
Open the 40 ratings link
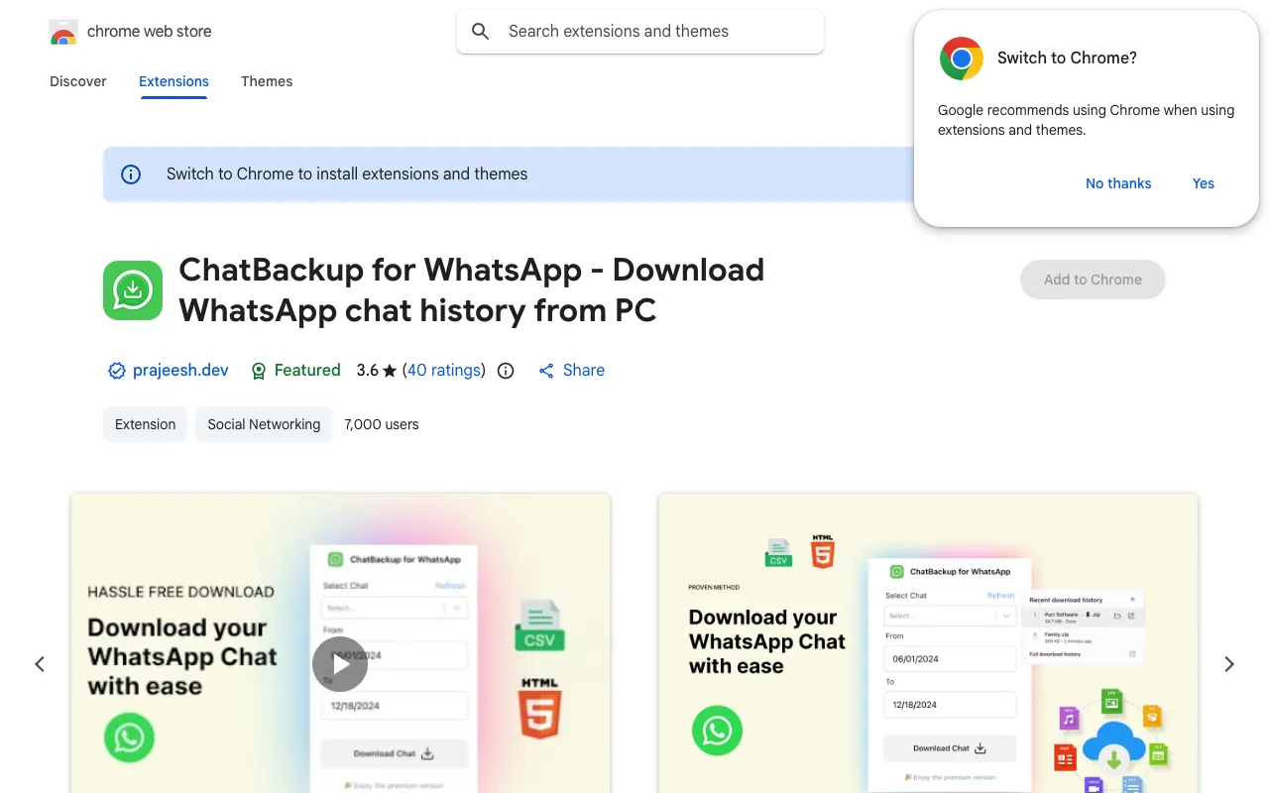443,371
